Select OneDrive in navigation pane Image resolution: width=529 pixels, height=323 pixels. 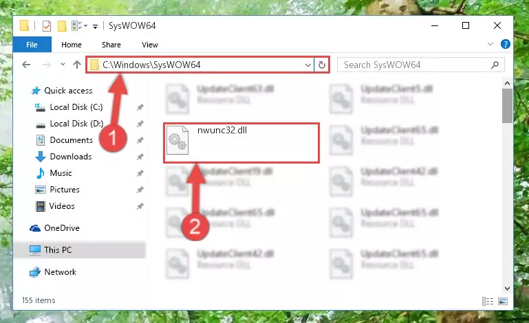62,228
